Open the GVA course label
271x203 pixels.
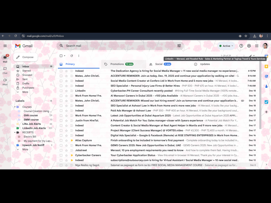point(31,116)
